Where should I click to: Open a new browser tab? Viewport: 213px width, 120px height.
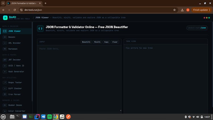pyautogui.click(x=45, y=3)
